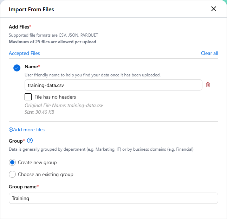The height and width of the screenshot is (219, 227).
Task: Close the Import From Files dialog
Action: tap(214, 9)
